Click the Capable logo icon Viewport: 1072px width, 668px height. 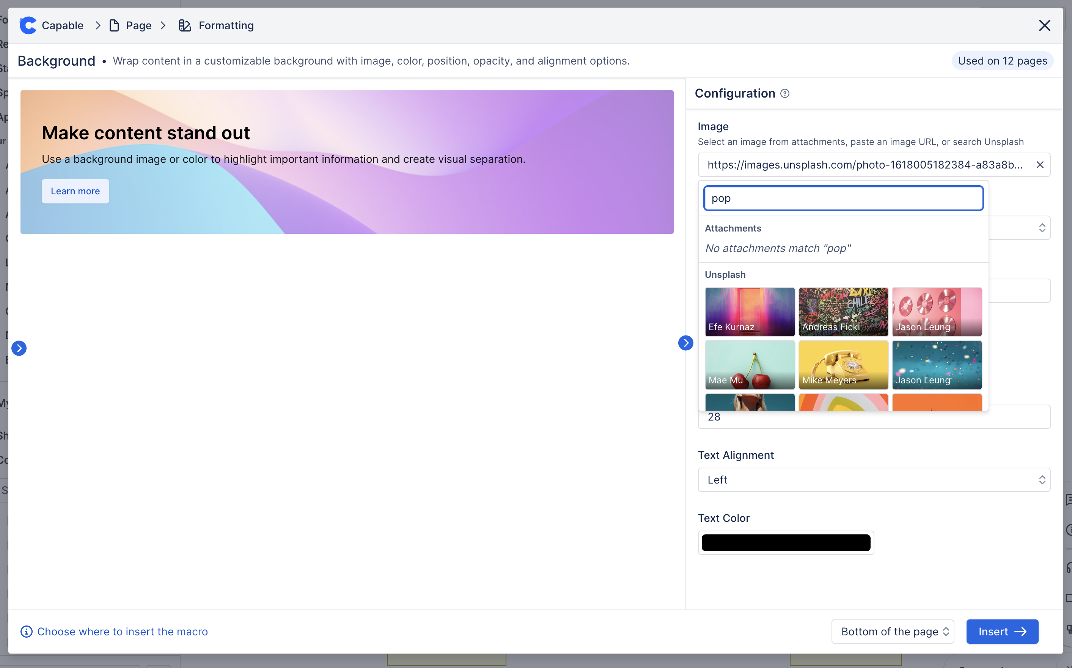click(28, 26)
